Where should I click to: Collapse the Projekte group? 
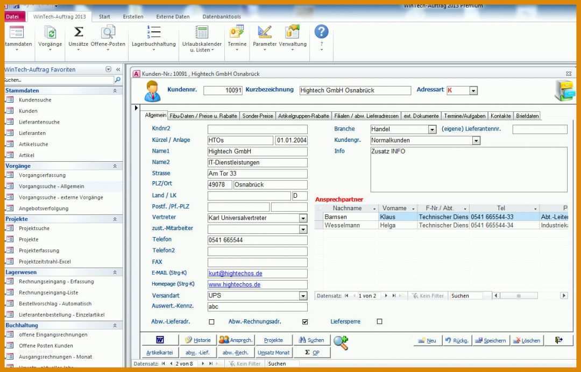pyautogui.click(x=115, y=219)
